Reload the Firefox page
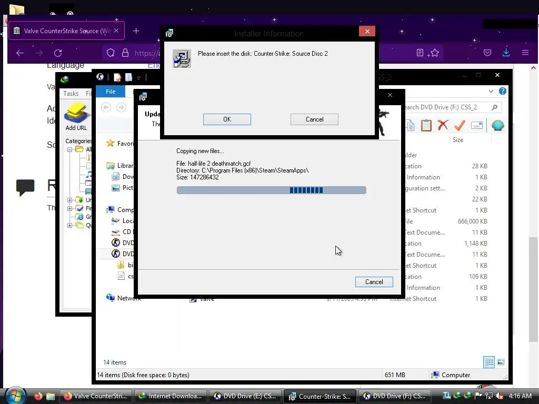Image resolution: width=539 pixels, height=404 pixels. pyautogui.click(x=58, y=53)
